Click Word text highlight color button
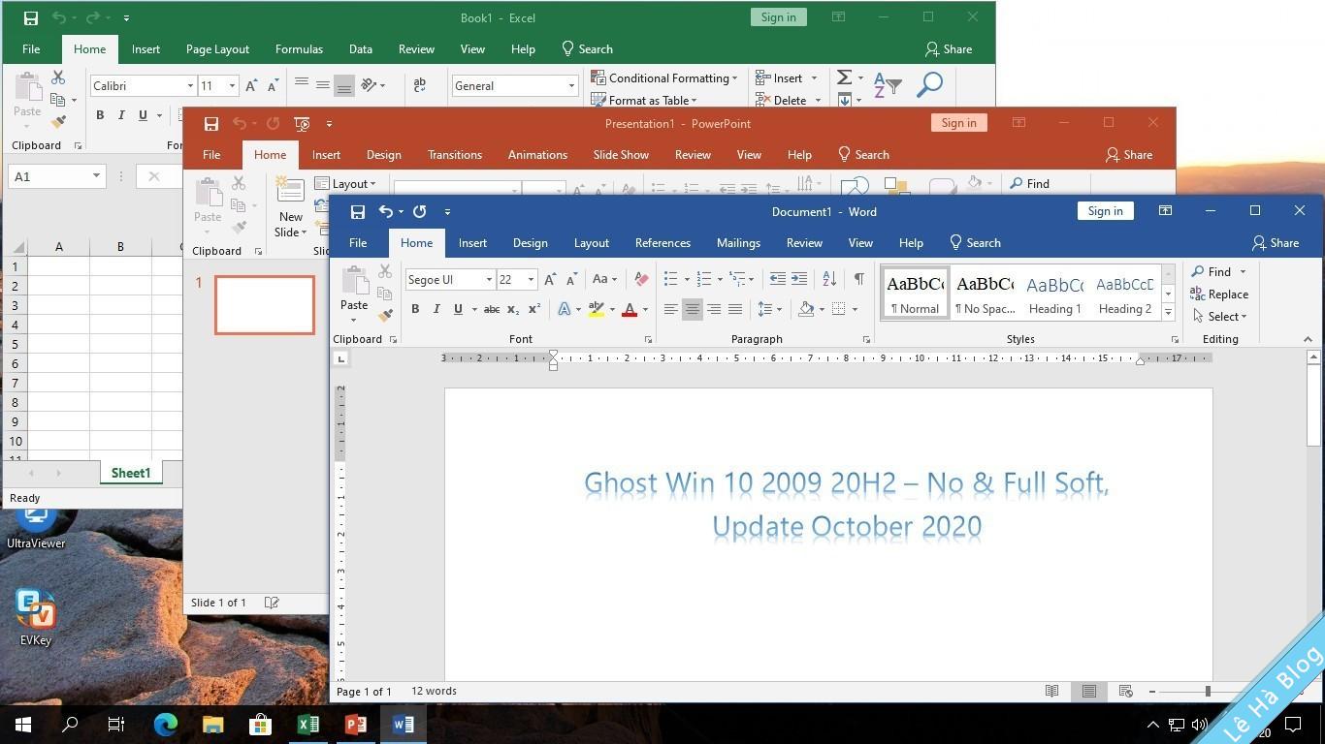 pos(597,309)
